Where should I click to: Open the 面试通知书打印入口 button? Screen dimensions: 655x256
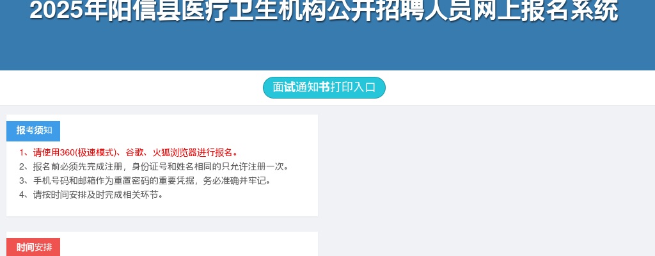click(x=324, y=88)
